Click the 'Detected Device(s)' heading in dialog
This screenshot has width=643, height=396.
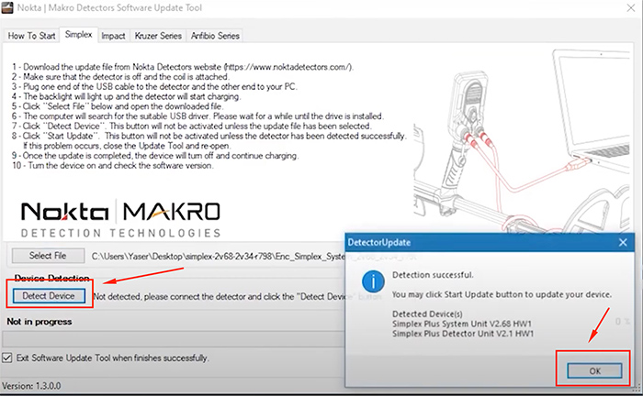pyautogui.click(x=427, y=313)
